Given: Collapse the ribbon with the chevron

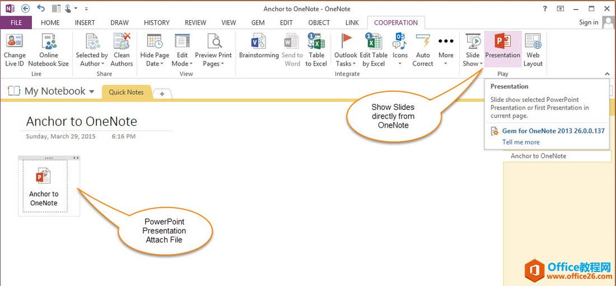Looking at the screenshot, I should (607, 73).
